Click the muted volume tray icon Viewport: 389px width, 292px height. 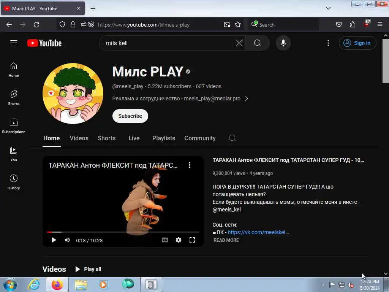(351, 285)
